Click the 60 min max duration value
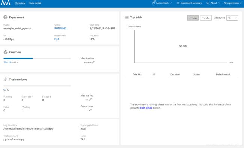 tap(88, 62)
